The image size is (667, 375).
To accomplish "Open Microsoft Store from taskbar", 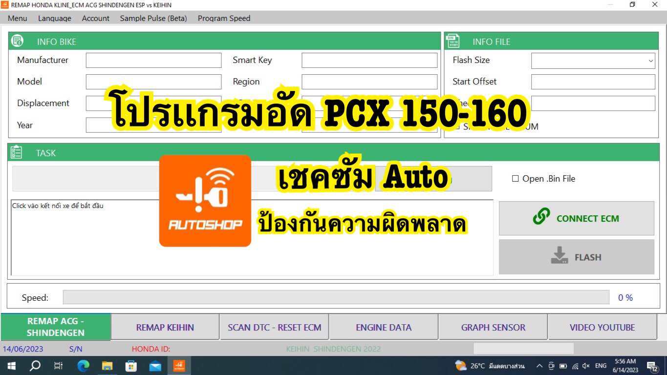I will [131, 365].
